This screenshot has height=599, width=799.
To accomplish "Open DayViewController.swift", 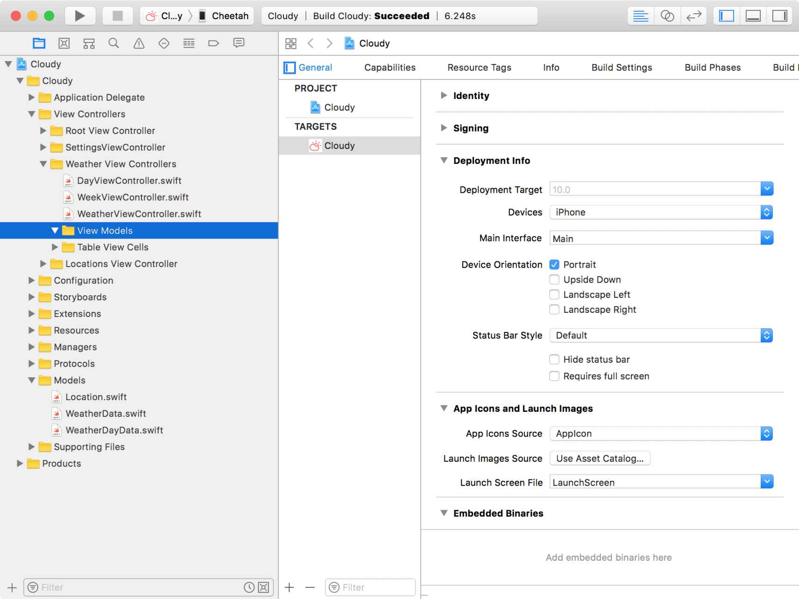I will coord(129,181).
